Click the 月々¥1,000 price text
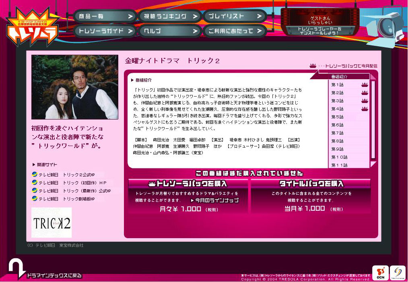408x282 pixels. pos(189,209)
